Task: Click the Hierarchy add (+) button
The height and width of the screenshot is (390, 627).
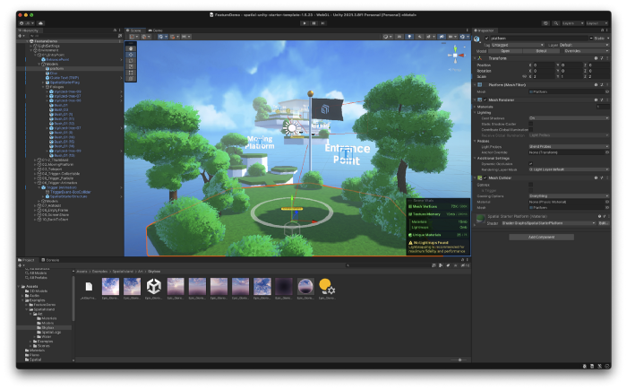Action: click(x=21, y=36)
